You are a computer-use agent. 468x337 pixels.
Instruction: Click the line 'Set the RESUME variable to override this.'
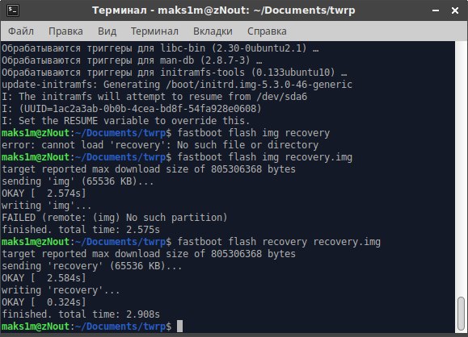[x=125, y=121]
